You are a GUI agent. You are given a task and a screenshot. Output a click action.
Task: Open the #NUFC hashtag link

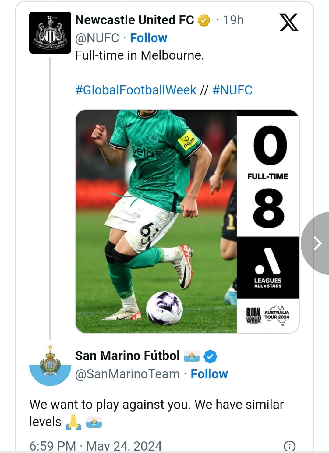232,90
